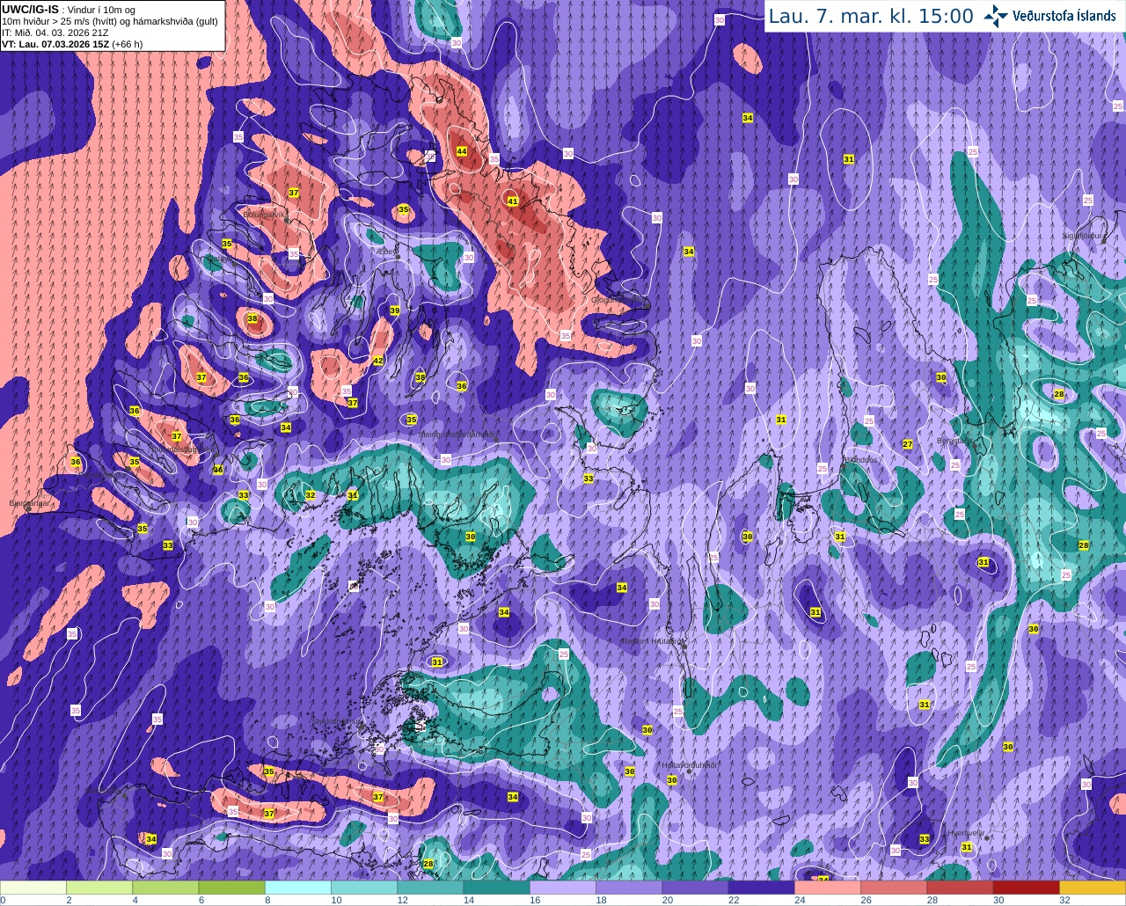Click the yellow 42 max gust label
Image resolution: width=1126 pixels, height=906 pixels.
[x=378, y=361]
